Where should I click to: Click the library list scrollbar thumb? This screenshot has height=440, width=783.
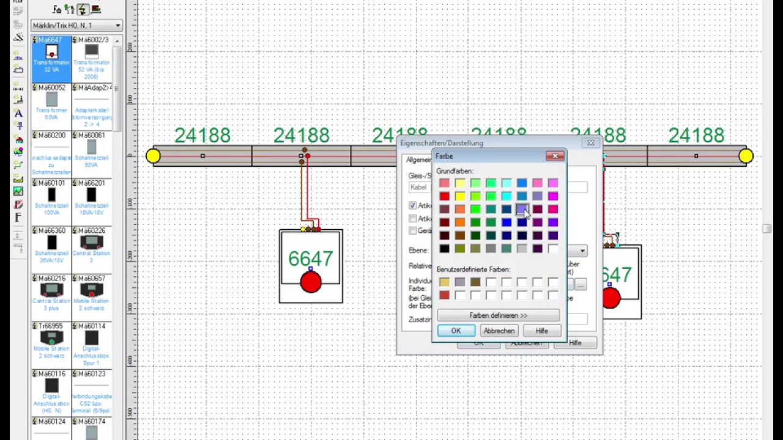click(x=117, y=89)
